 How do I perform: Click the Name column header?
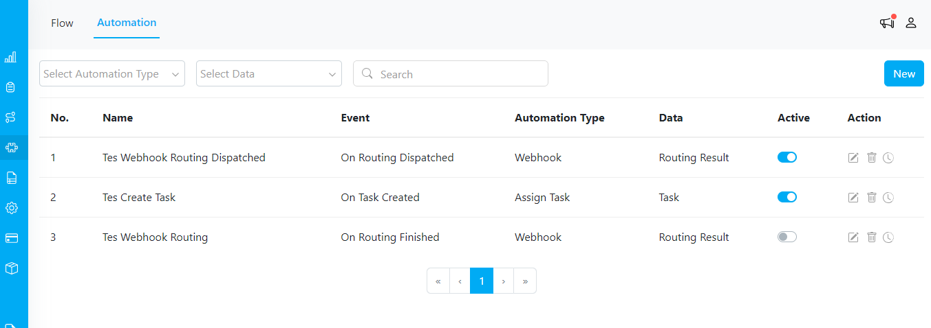tap(118, 118)
